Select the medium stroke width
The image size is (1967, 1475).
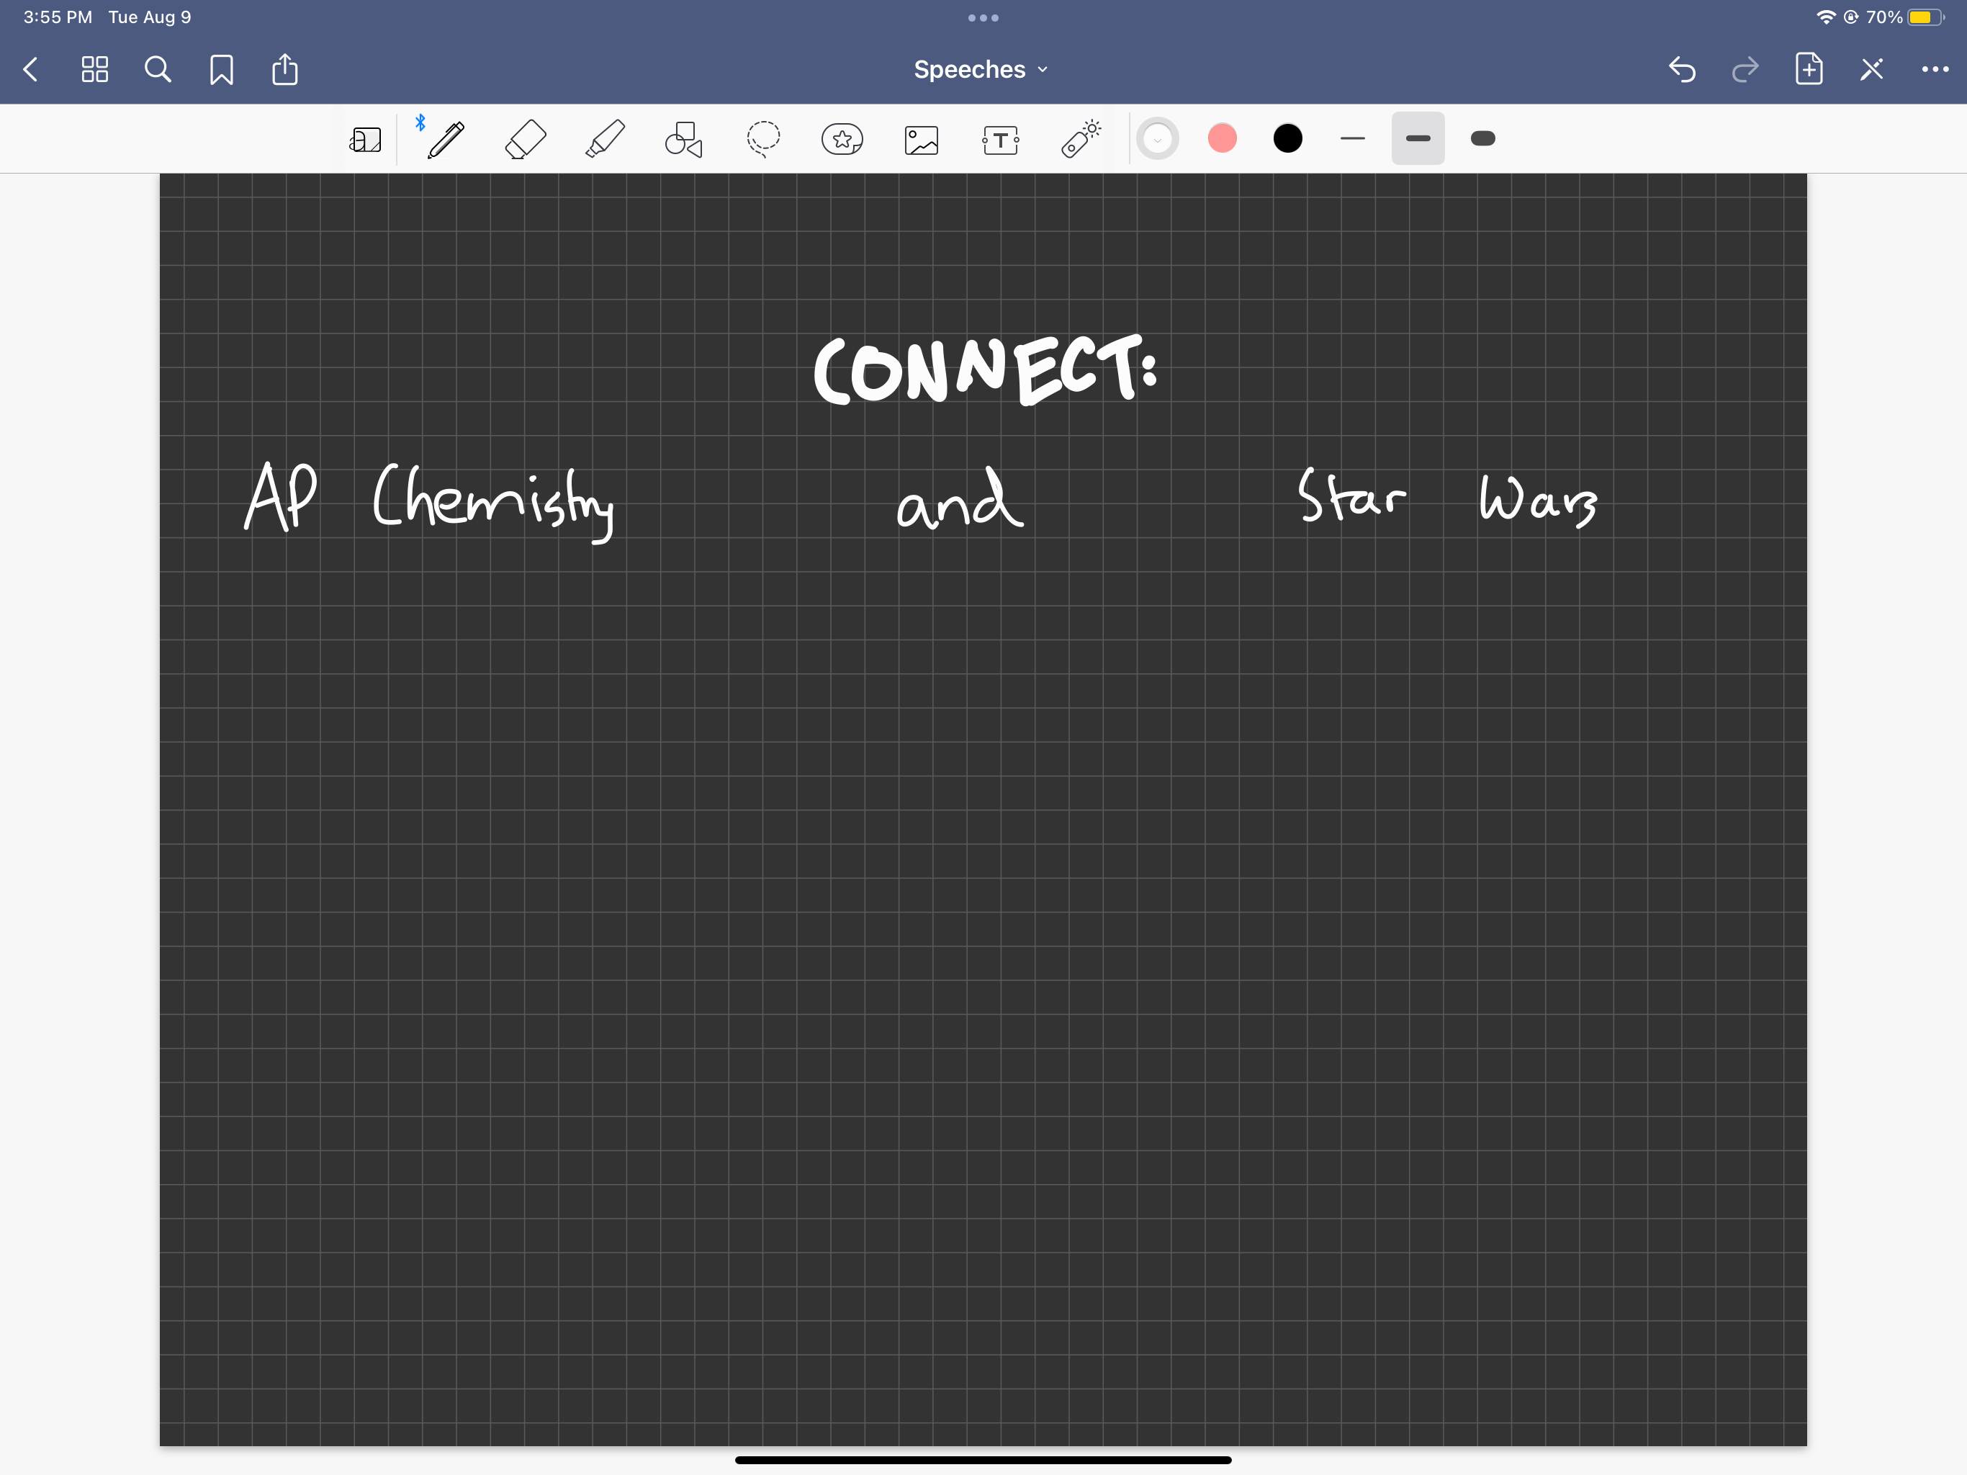[x=1418, y=138]
